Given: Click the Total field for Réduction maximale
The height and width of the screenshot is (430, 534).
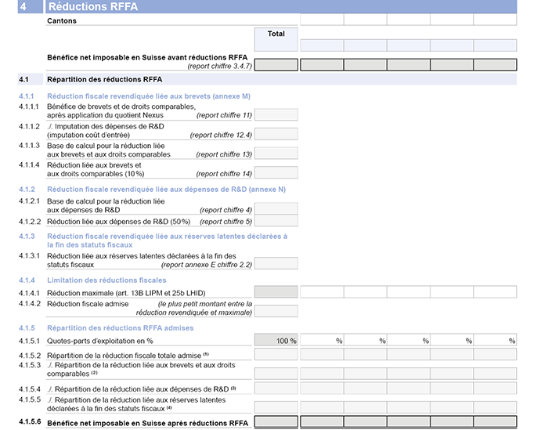Looking at the screenshot, I should 276,292.
